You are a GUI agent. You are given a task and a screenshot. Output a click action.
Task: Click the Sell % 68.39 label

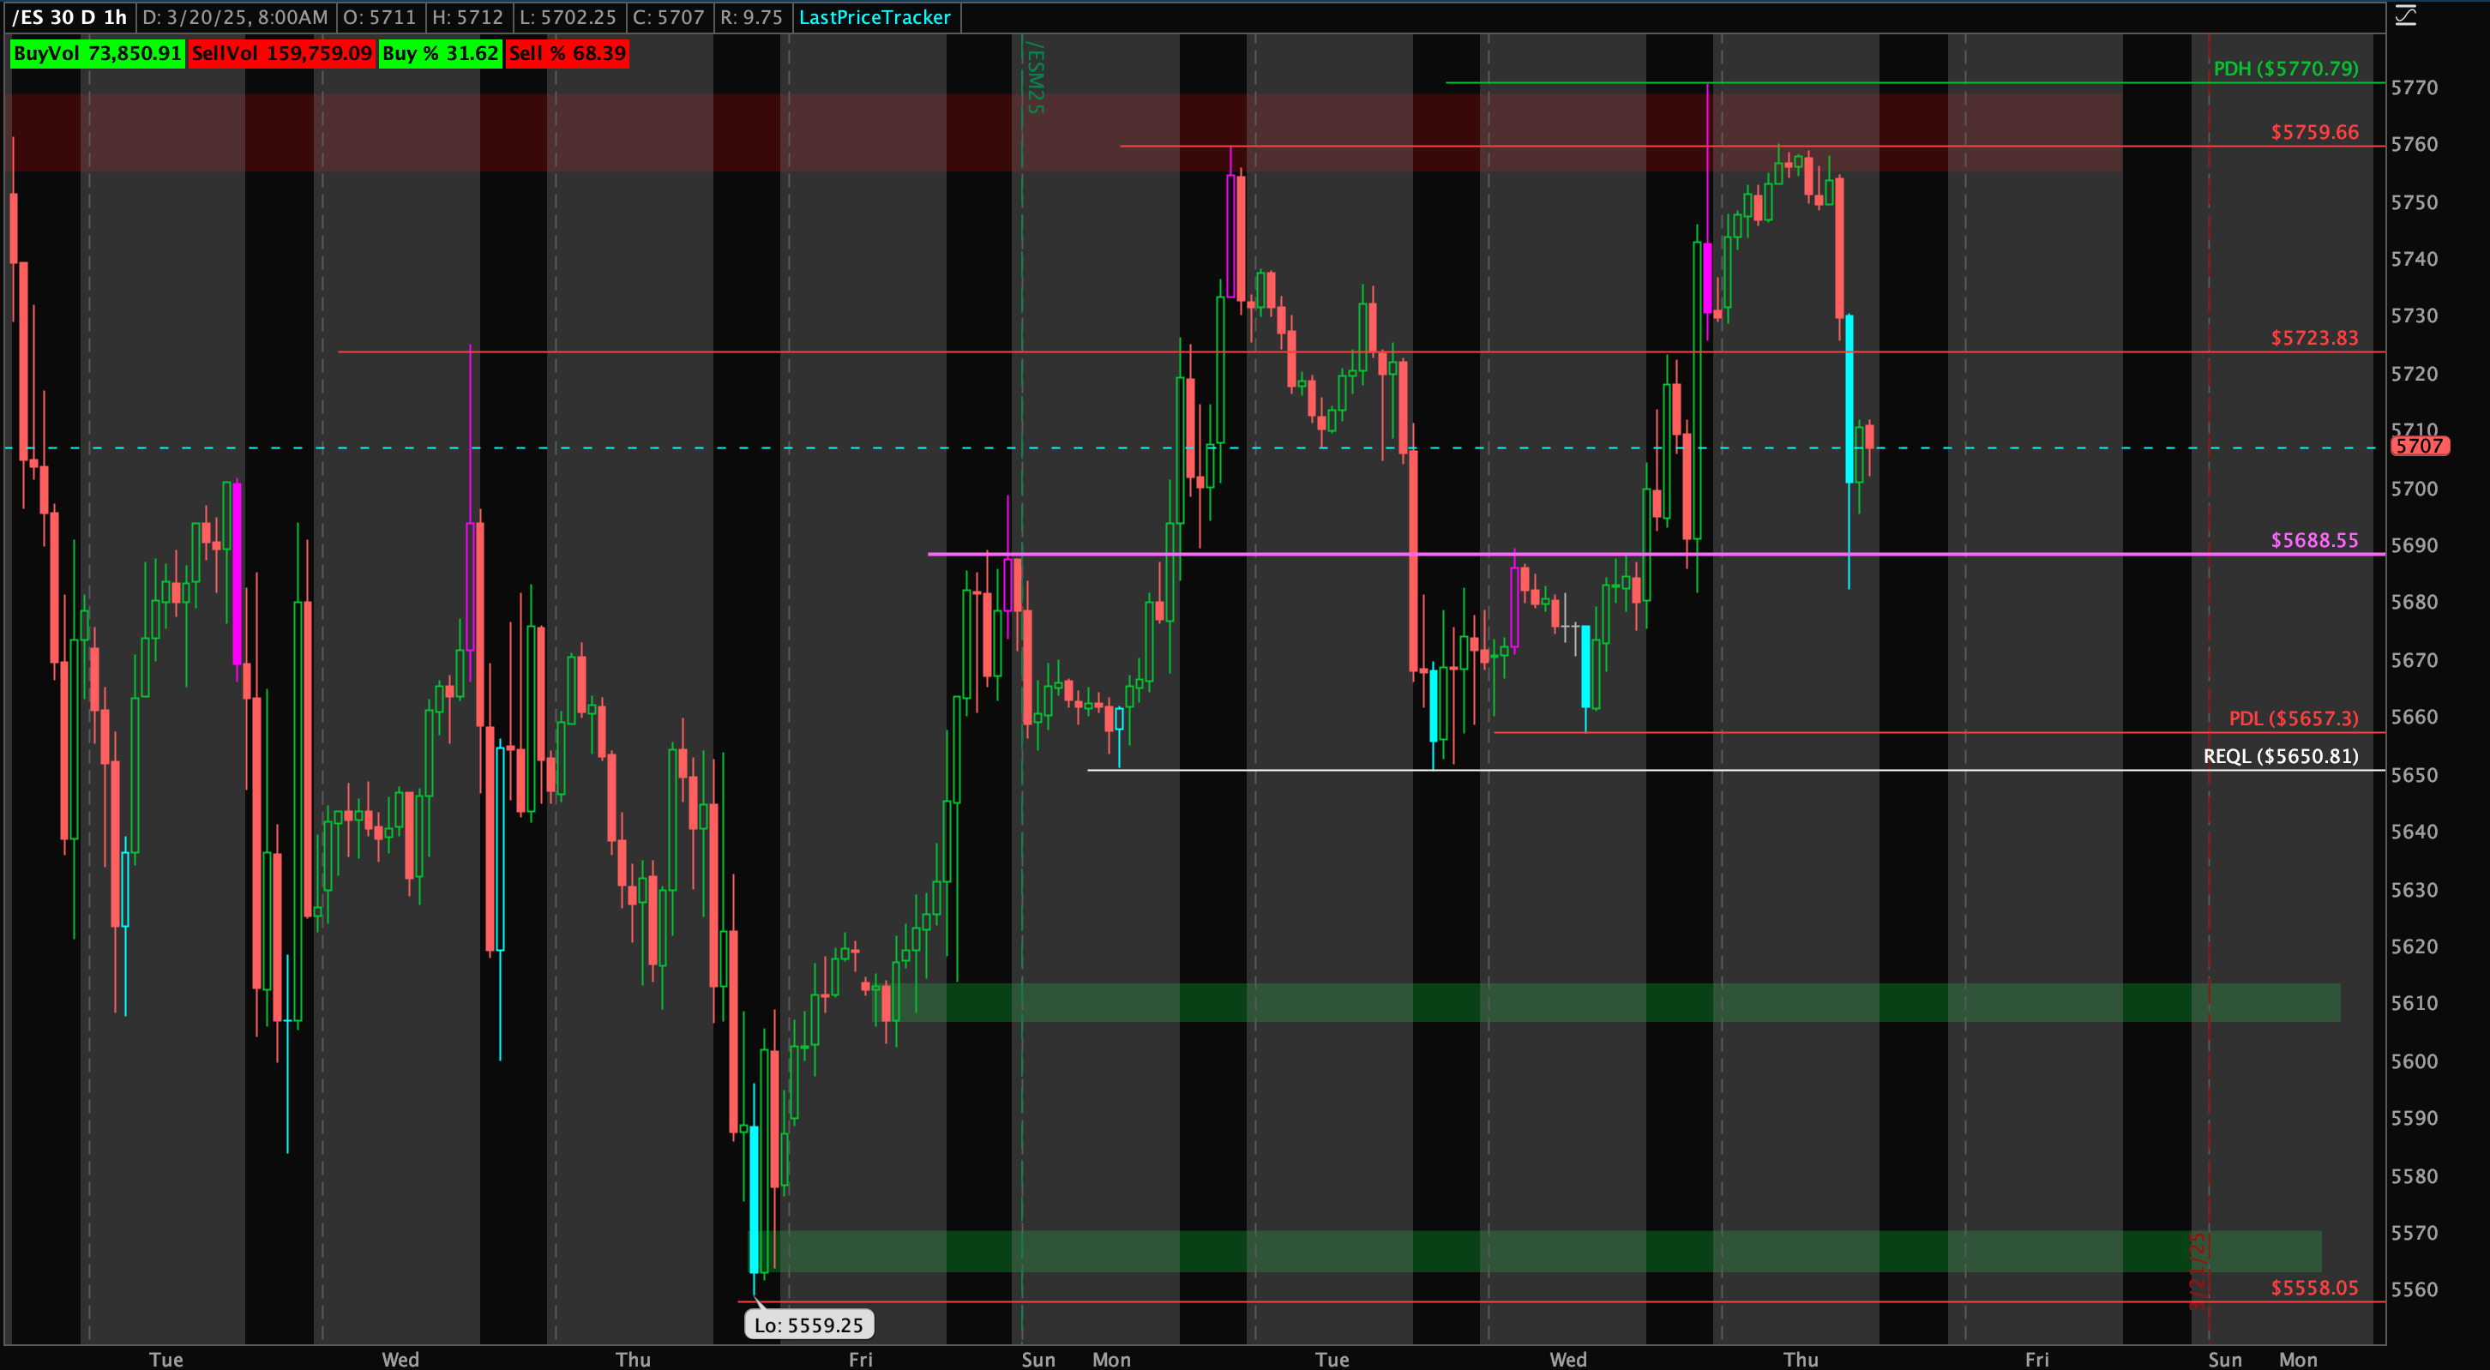(568, 53)
